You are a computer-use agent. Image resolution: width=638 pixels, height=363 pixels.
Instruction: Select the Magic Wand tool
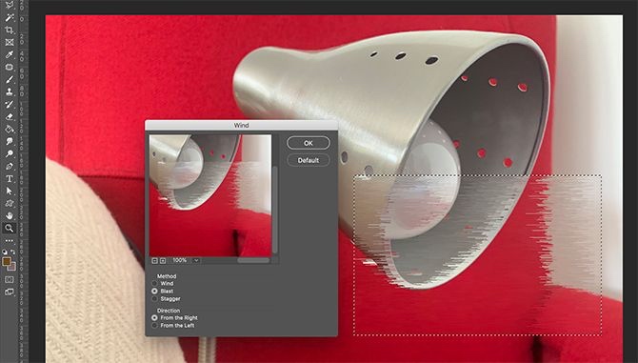point(9,17)
